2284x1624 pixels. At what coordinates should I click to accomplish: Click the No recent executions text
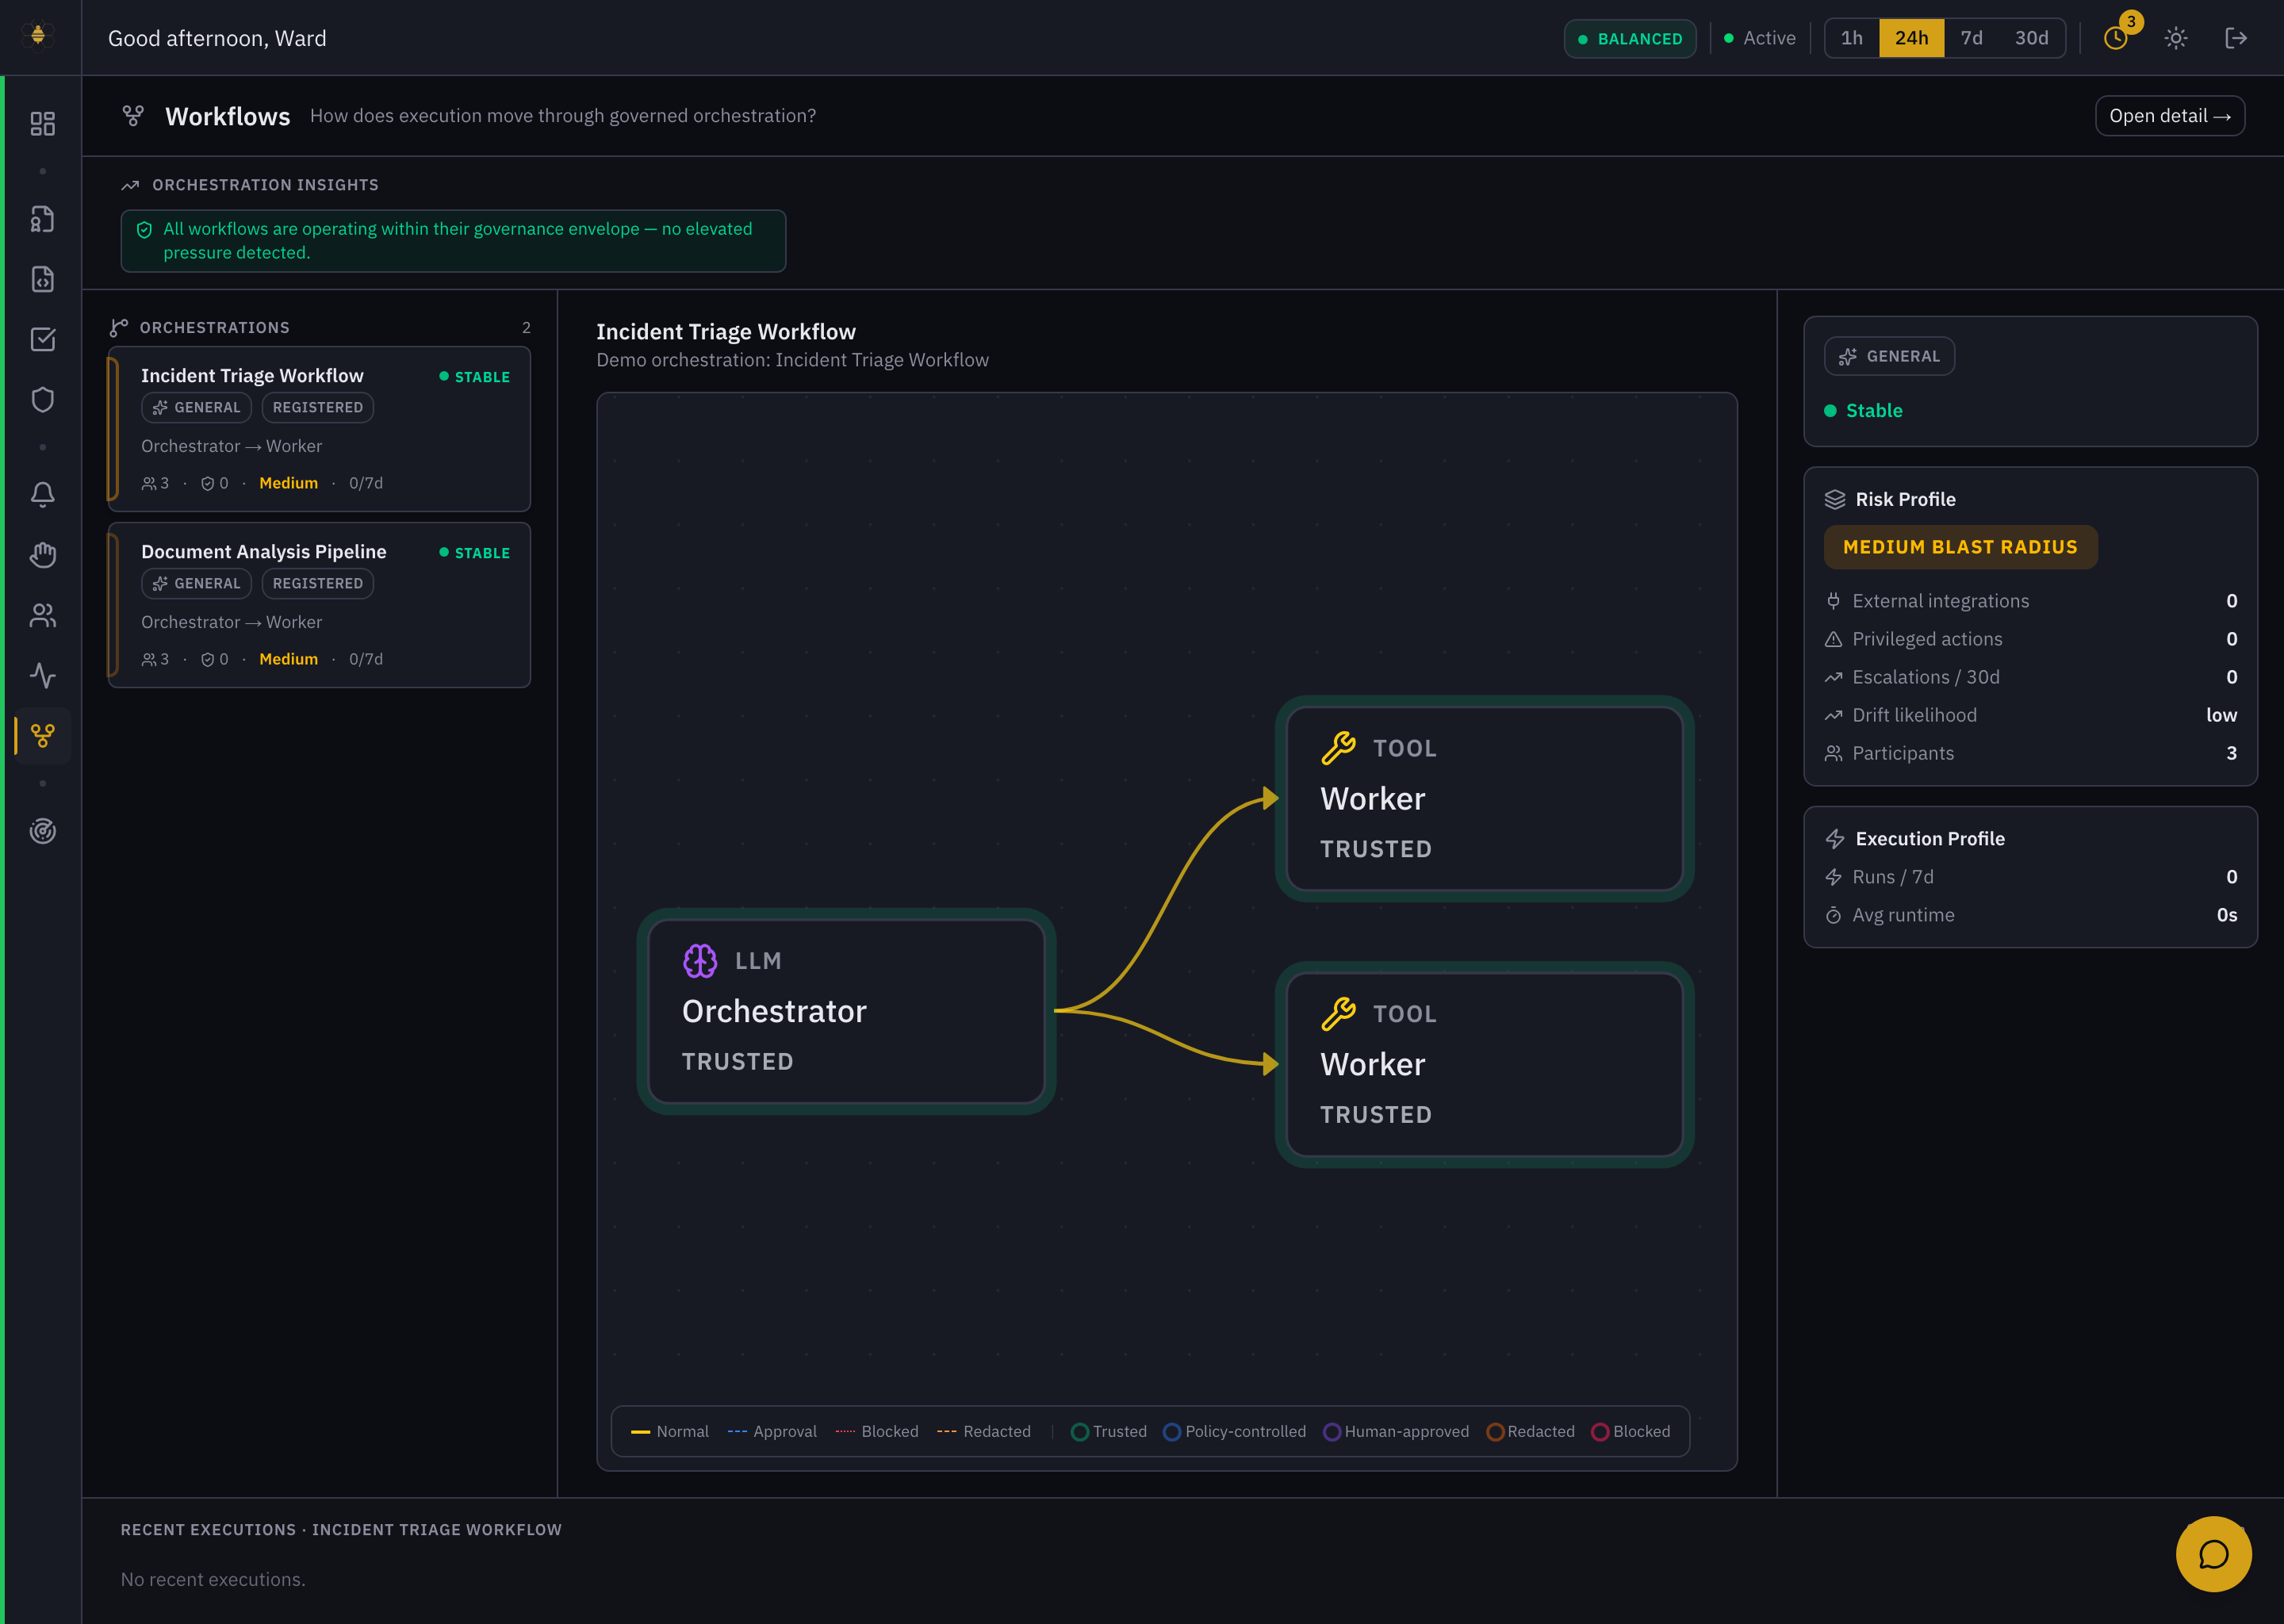tap(213, 1579)
